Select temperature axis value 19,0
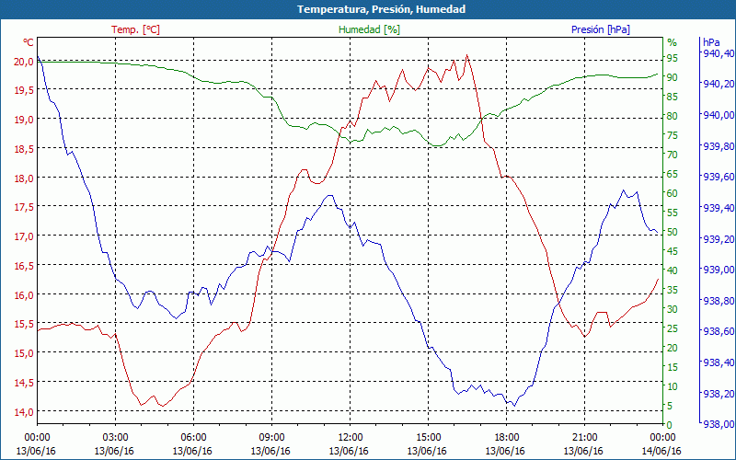This screenshot has width=736, height=460. click(24, 120)
